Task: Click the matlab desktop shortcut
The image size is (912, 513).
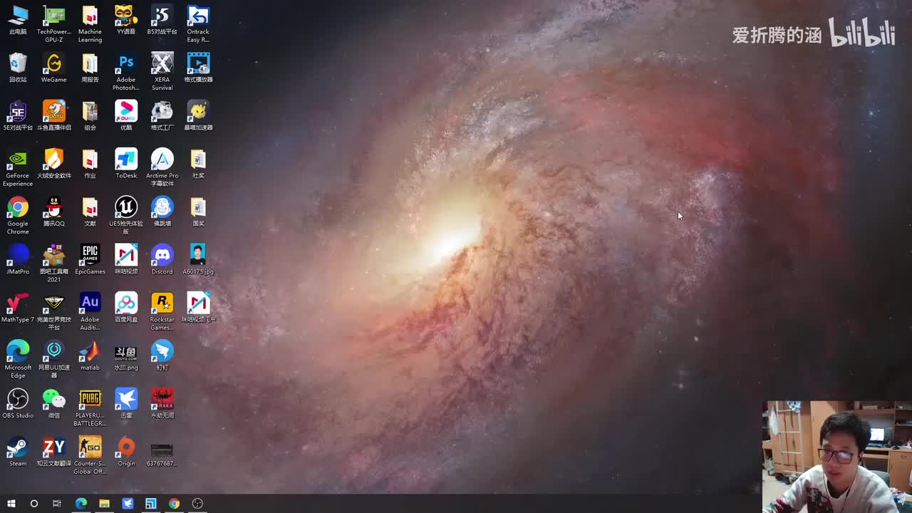Action: 90,356
